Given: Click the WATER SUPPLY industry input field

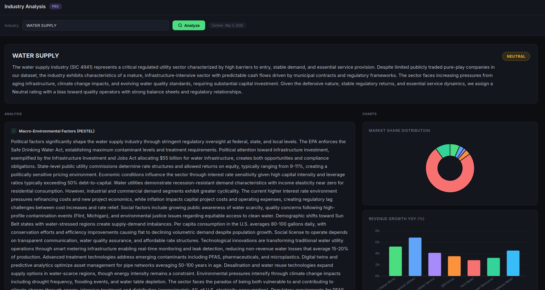Looking at the screenshot, I should pyautogui.click(x=95, y=25).
